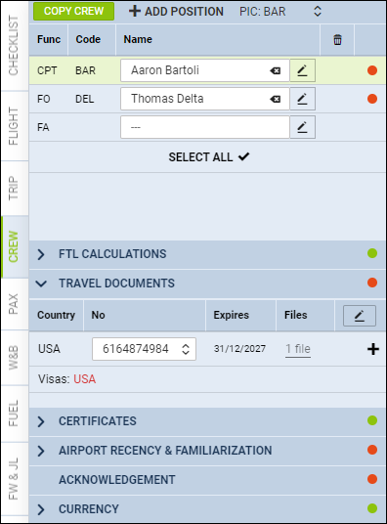Image resolution: width=387 pixels, height=524 pixels.
Task: Click the Thomas Delta name field
Action: (205, 99)
